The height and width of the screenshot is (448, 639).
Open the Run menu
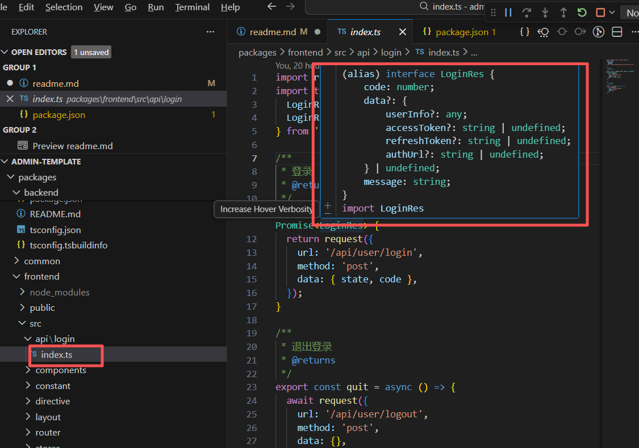pos(156,7)
